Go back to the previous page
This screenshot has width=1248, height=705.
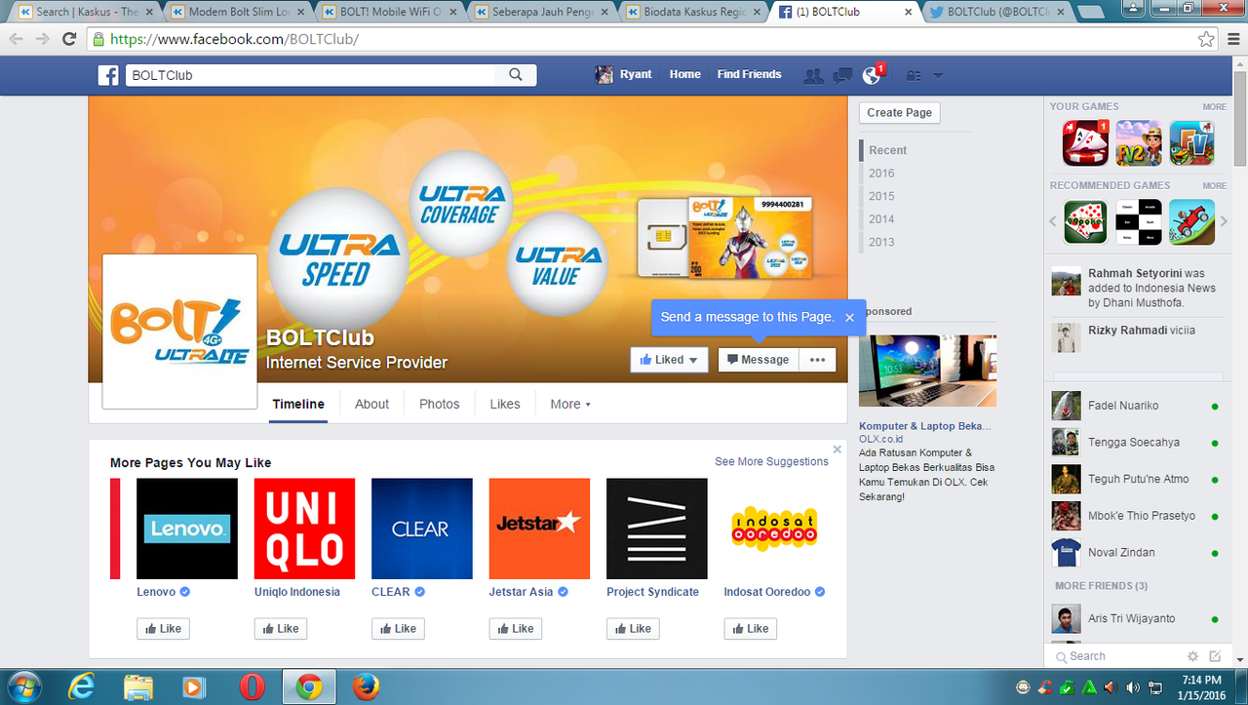tap(16, 39)
